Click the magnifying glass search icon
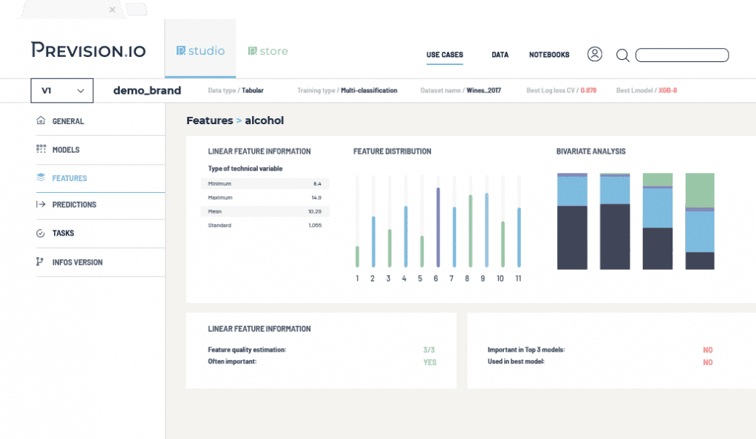The width and height of the screenshot is (756, 439). tap(622, 55)
